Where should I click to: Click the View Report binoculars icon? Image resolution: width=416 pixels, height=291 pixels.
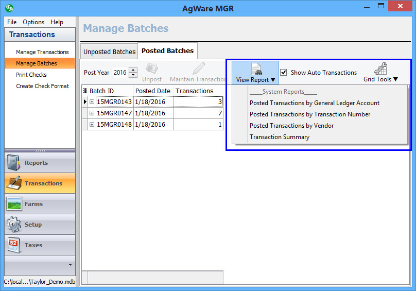click(256, 69)
